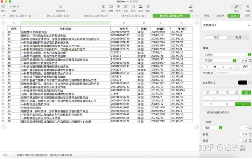Align text to bottom of cell
Viewport: 252px width, 158px height.
[x=243, y=105]
